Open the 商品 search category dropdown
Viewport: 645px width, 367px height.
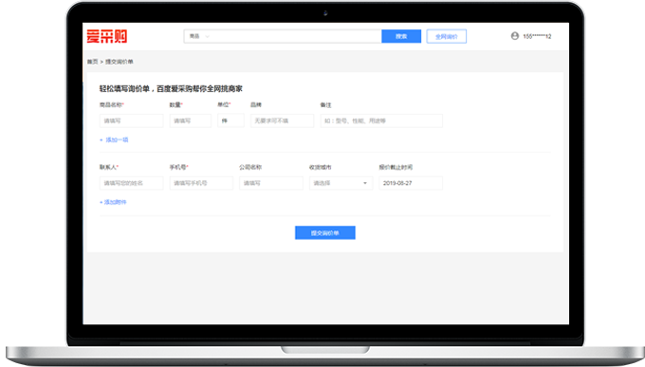pos(199,36)
